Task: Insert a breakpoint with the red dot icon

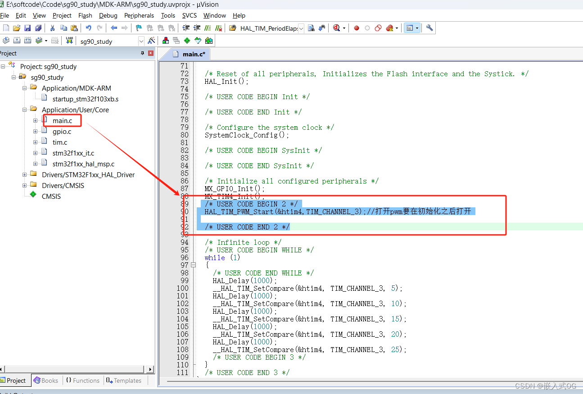Action: (x=357, y=28)
